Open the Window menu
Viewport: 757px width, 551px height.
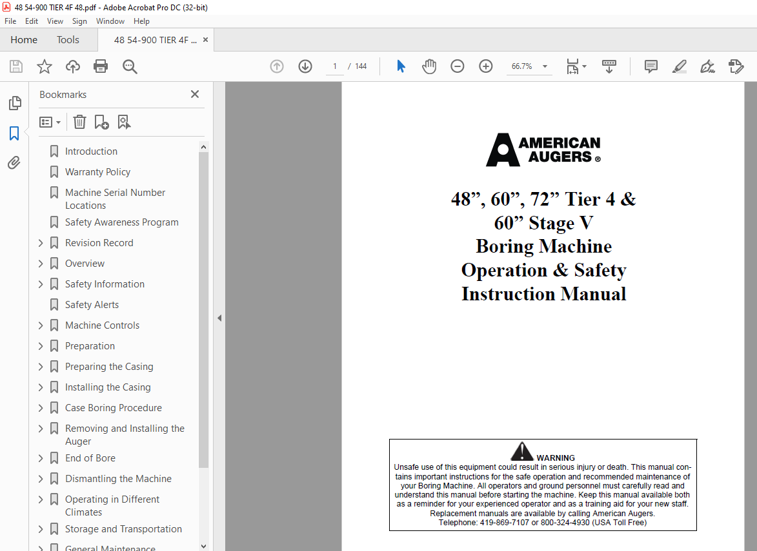tap(110, 21)
